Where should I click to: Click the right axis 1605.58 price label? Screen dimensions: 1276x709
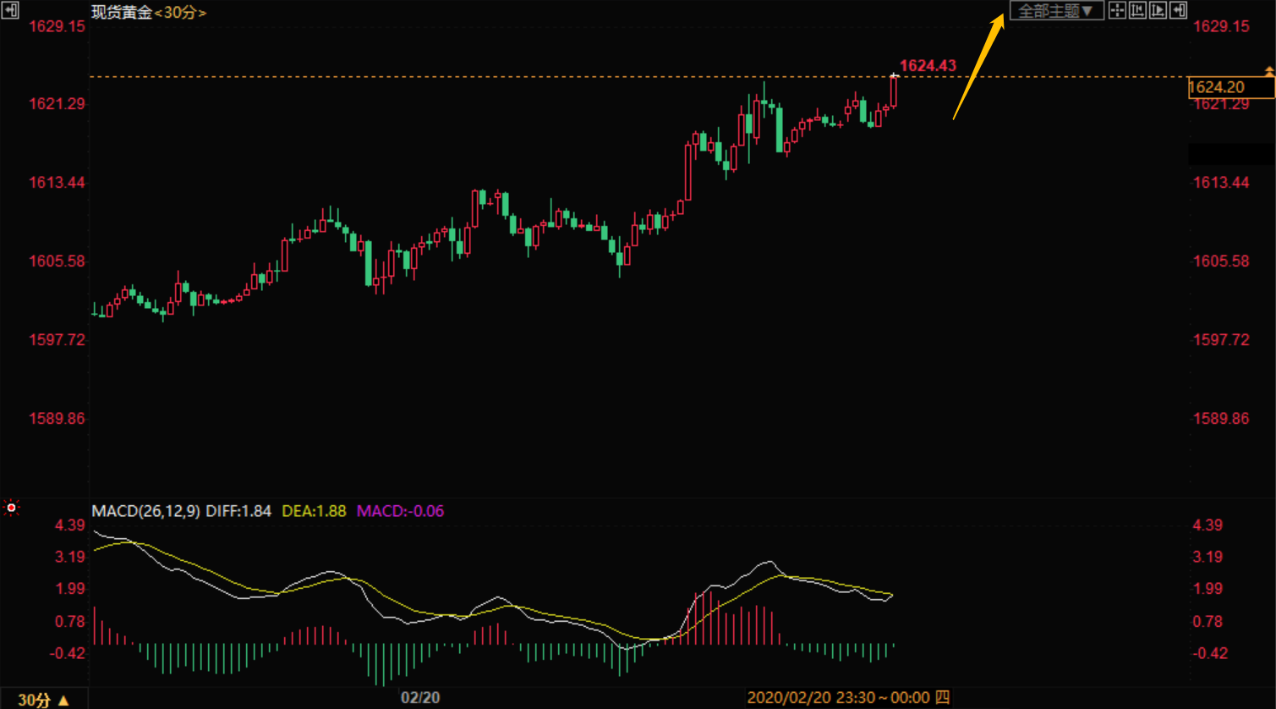pyautogui.click(x=1220, y=261)
